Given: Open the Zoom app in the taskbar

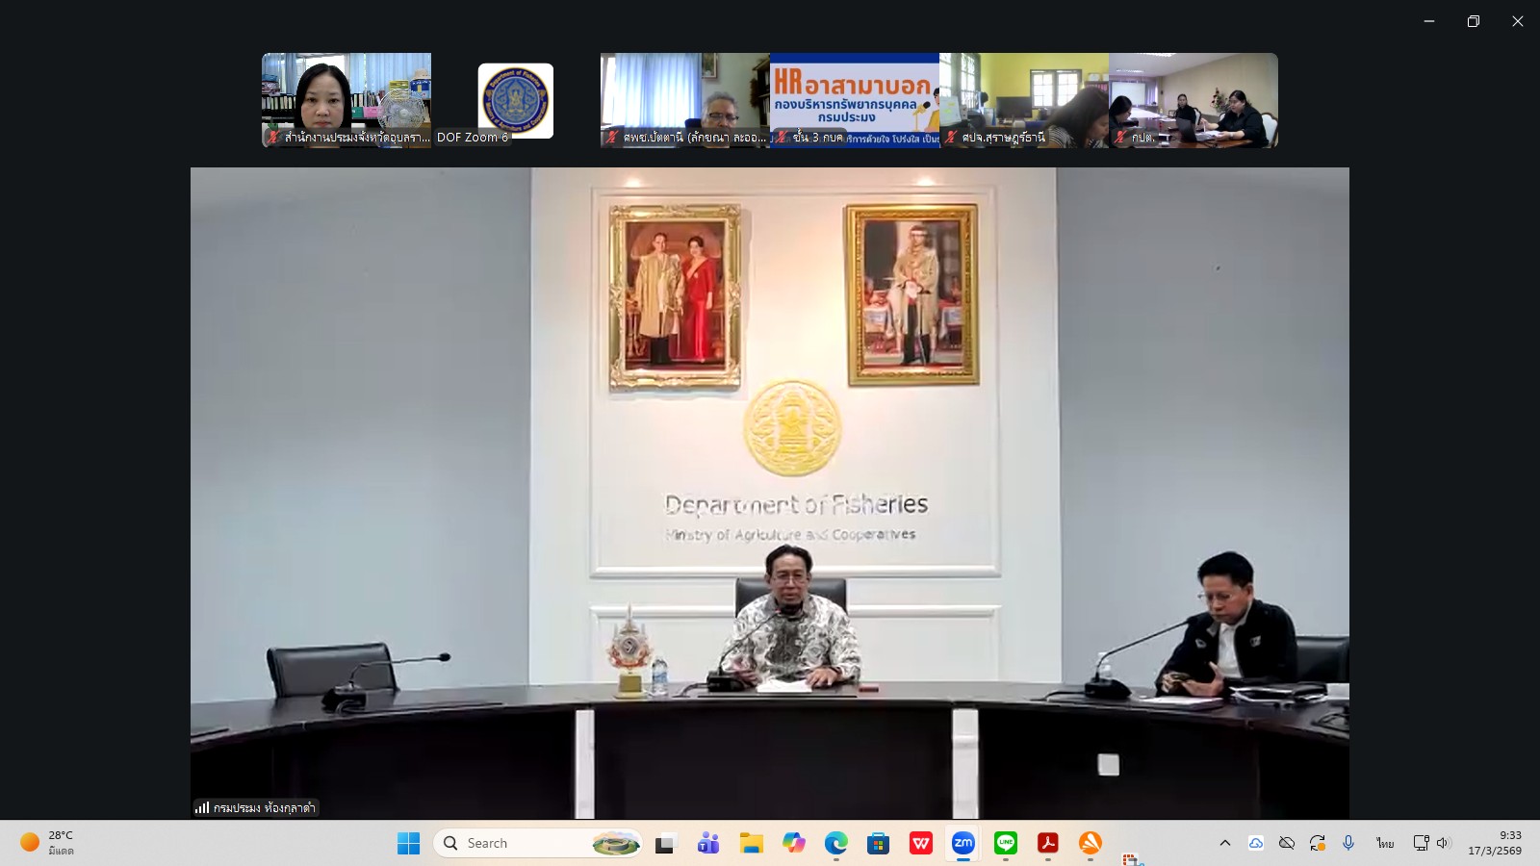Looking at the screenshot, I should pos(962,844).
